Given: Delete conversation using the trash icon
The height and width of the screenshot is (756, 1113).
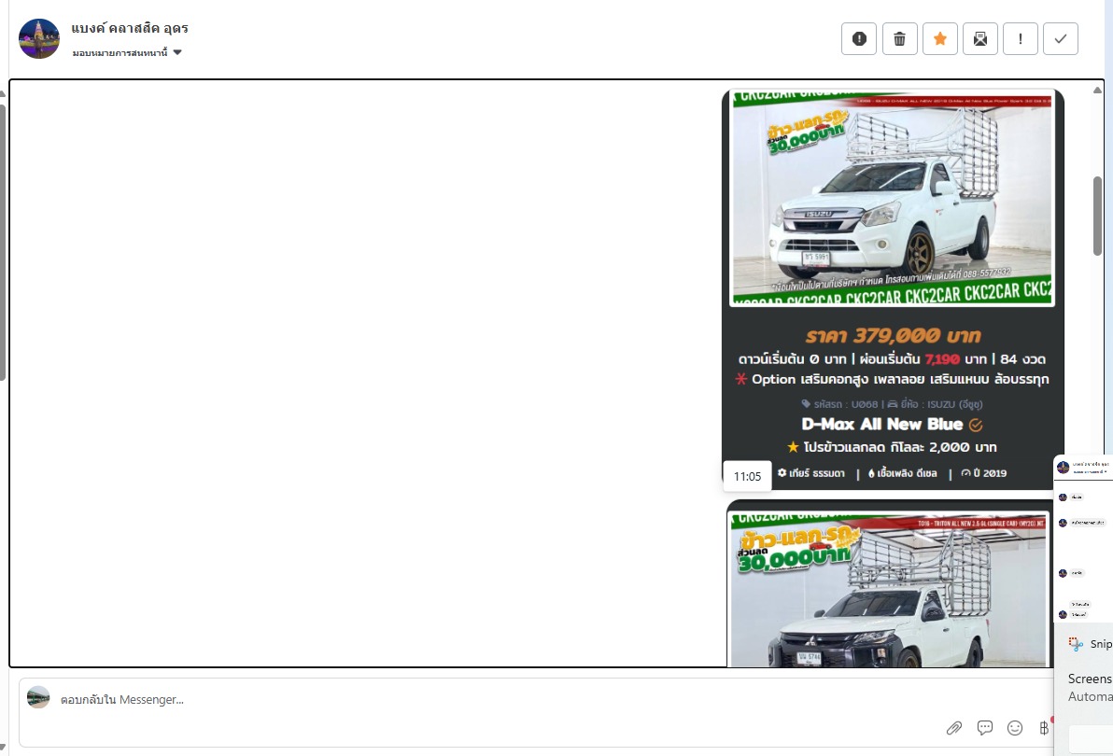Looking at the screenshot, I should coord(899,38).
